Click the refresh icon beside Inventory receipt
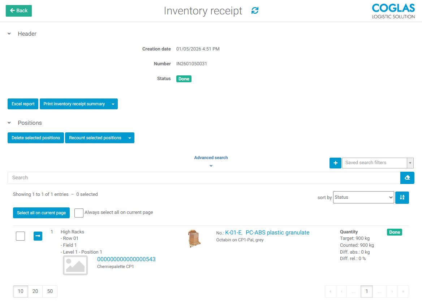The width and height of the screenshot is (422, 303). point(255,11)
